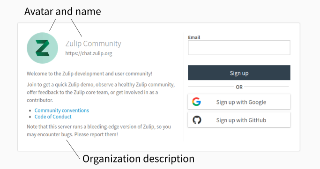Click the Google logo icon
This screenshot has width=320, height=169.
coord(196,102)
